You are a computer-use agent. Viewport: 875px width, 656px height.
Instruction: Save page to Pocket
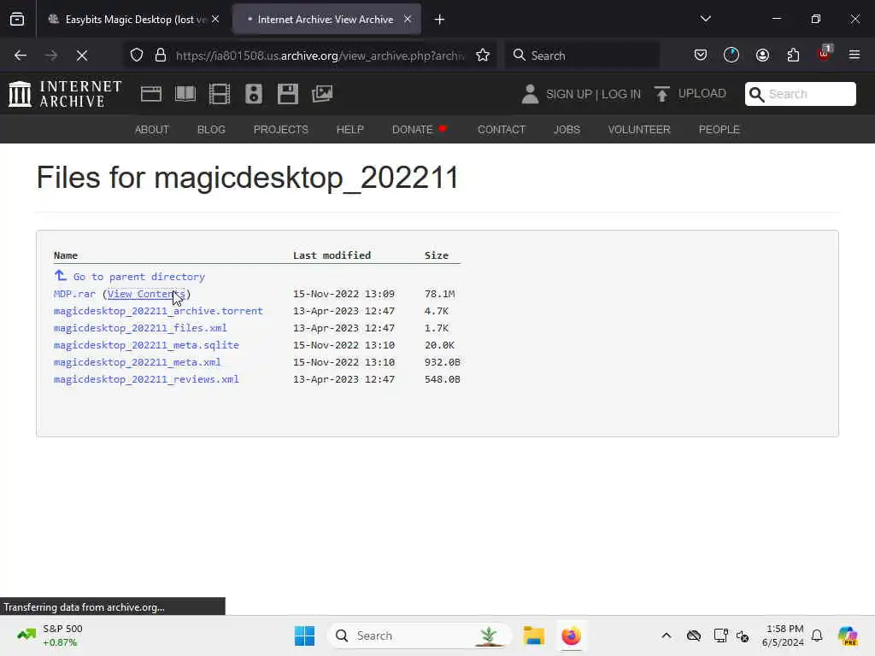click(701, 56)
